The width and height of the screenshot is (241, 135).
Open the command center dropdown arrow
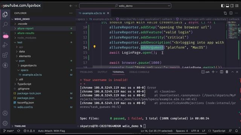coord(169,6)
